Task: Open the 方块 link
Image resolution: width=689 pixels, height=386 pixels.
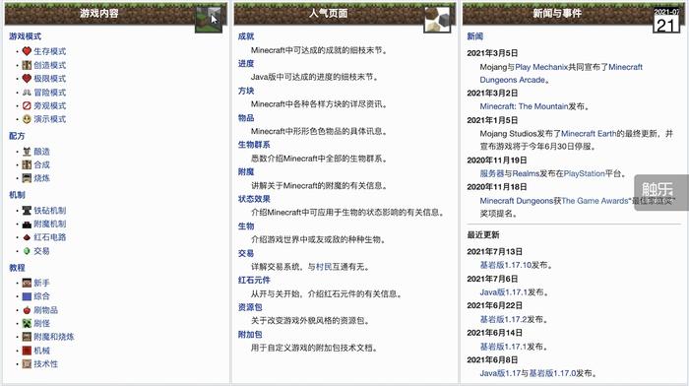Action: click(246, 91)
